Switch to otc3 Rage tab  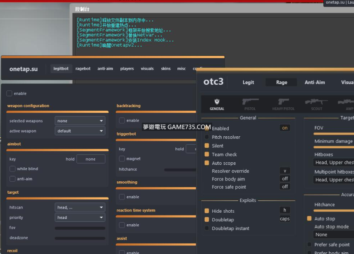[x=282, y=82]
